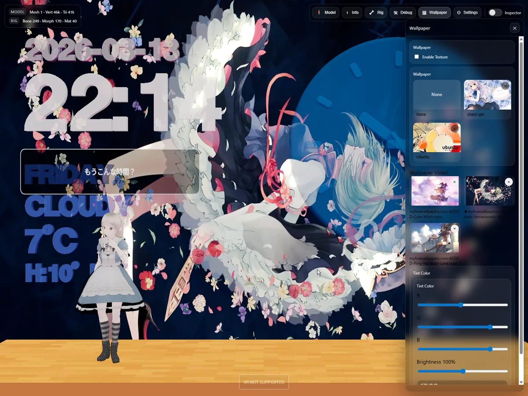Image resolution: width=528 pixels, height=396 pixels.
Task: Enable the Texture checkbox
Action: click(x=417, y=57)
